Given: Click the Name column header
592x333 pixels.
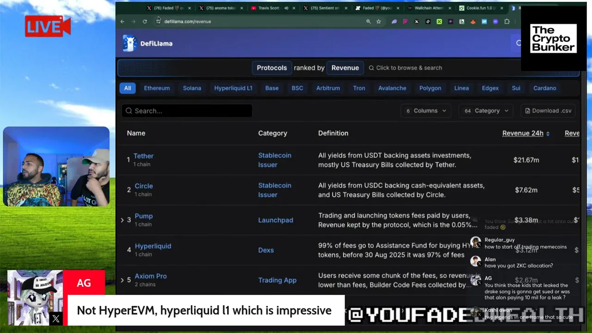Looking at the screenshot, I should pos(136,133).
